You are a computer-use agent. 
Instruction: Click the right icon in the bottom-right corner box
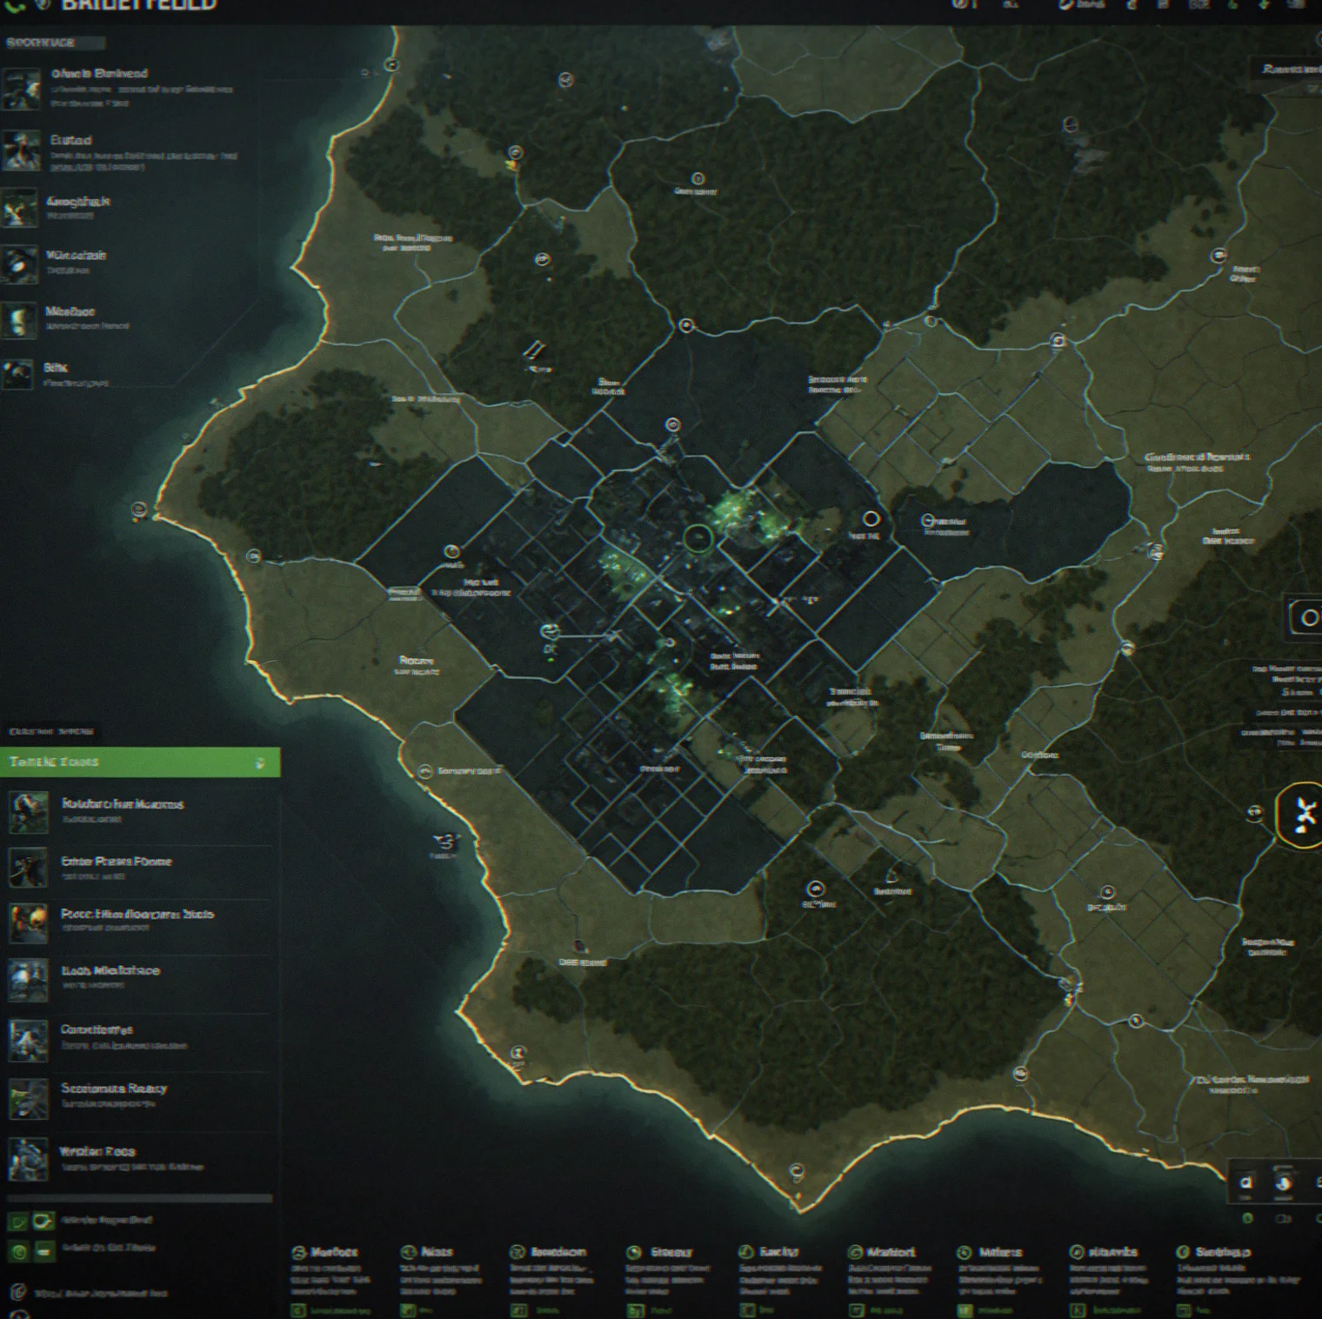coord(1284,1182)
